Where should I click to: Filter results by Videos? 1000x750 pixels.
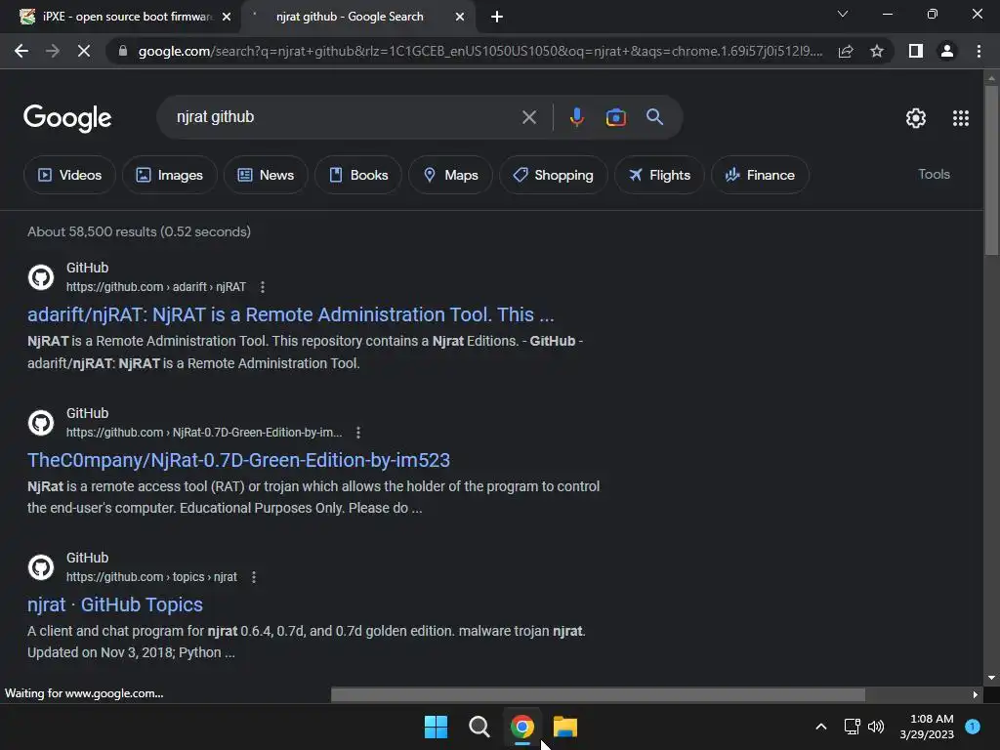point(69,175)
